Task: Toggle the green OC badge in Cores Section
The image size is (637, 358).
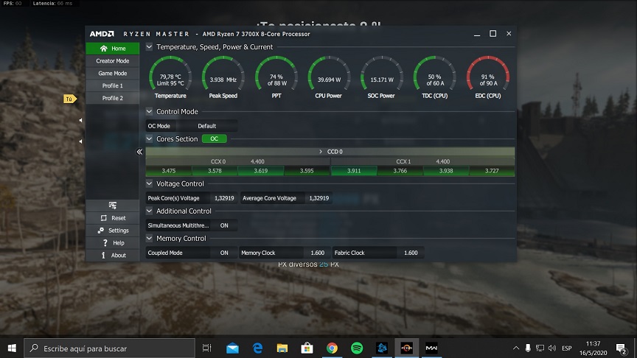Action: pos(214,138)
